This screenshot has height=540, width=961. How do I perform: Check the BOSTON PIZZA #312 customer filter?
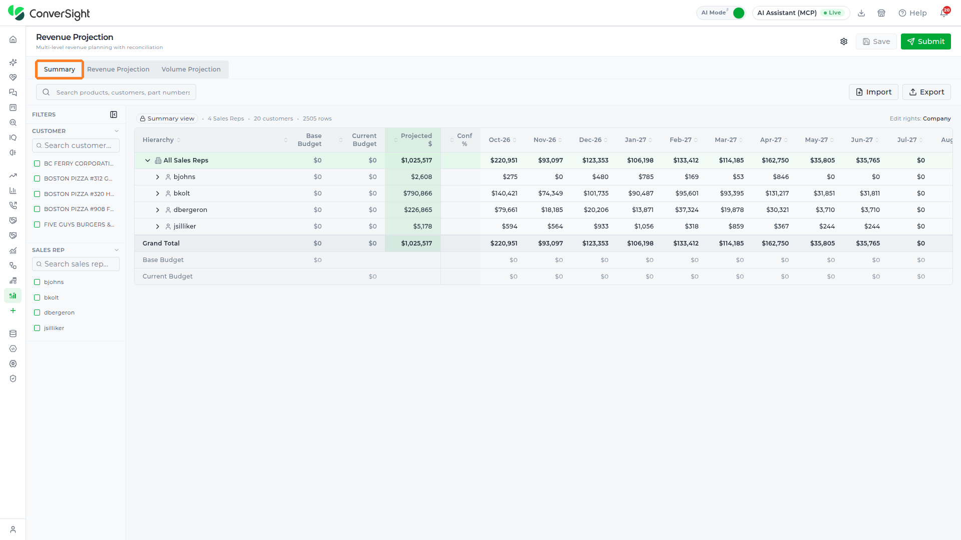click(x=37, y=178)
